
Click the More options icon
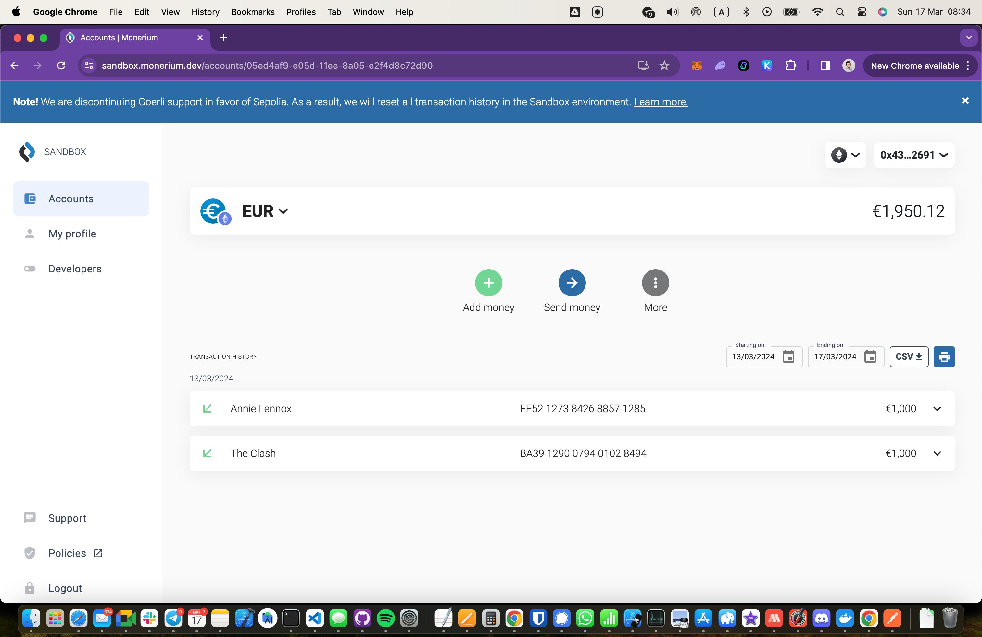coord(655,282)
